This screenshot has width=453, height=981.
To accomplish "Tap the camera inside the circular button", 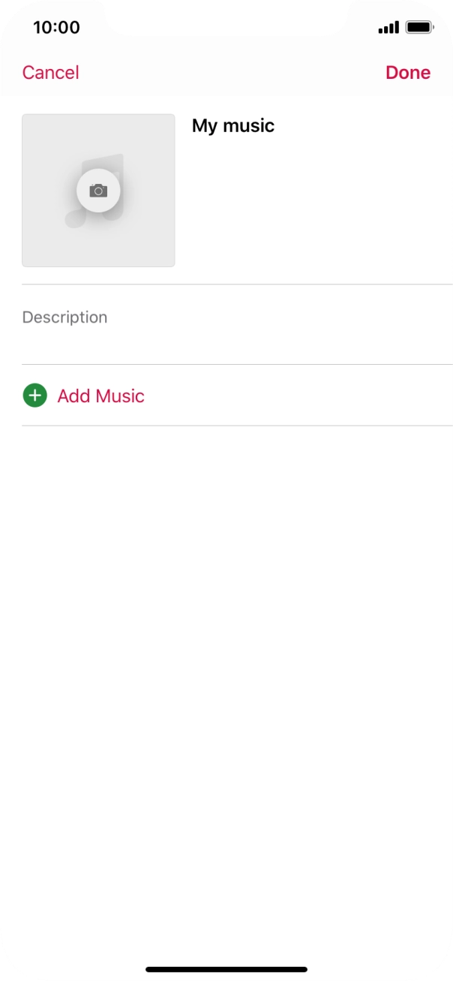I will [x=98, y=190].
